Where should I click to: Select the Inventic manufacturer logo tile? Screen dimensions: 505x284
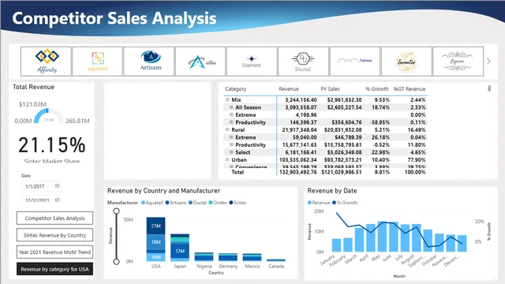[406, 62]
